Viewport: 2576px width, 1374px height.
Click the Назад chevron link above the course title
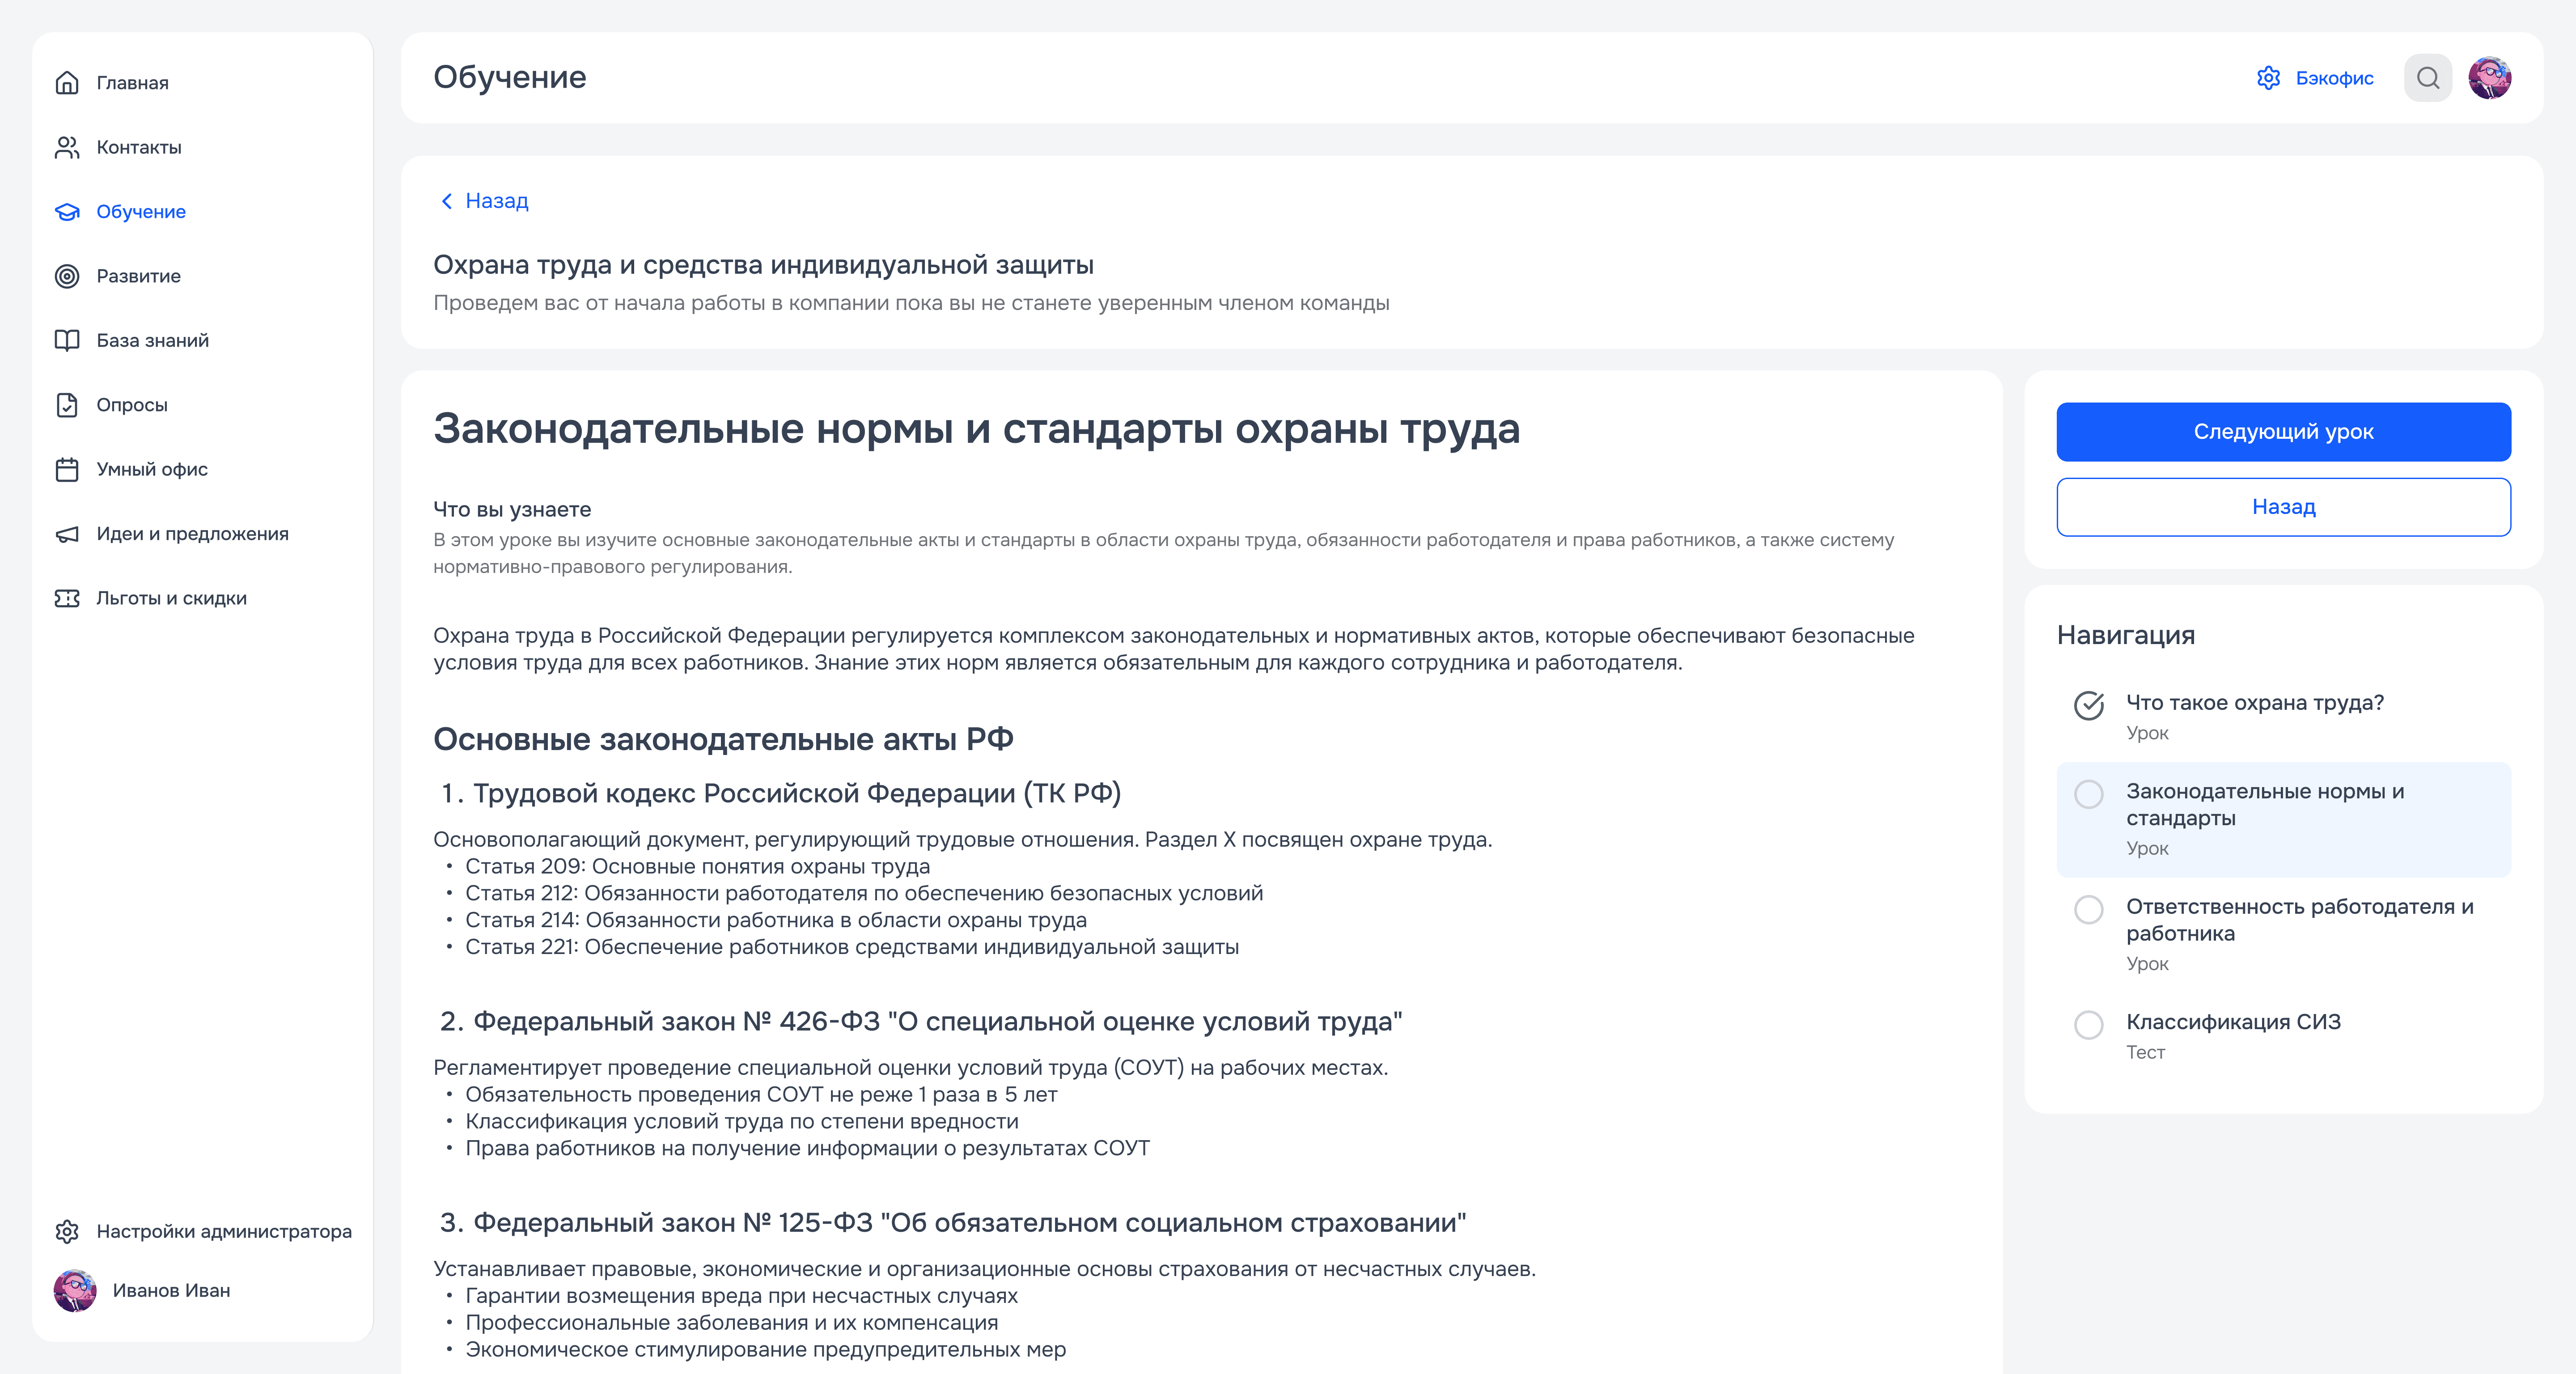pyautogui.click(x=484, y=201)
